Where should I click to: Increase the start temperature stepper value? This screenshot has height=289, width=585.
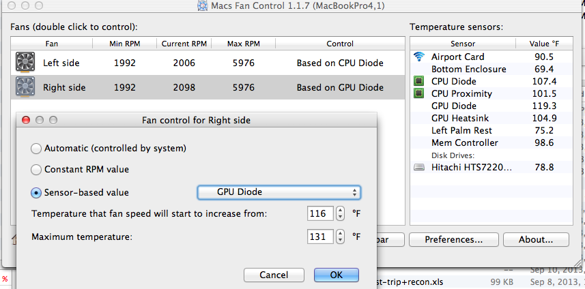340,211
